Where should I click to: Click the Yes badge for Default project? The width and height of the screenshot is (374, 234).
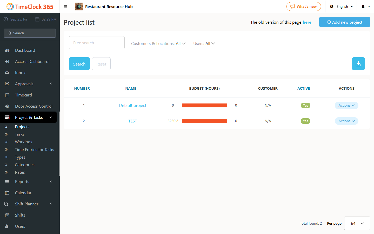click(305, 105)
